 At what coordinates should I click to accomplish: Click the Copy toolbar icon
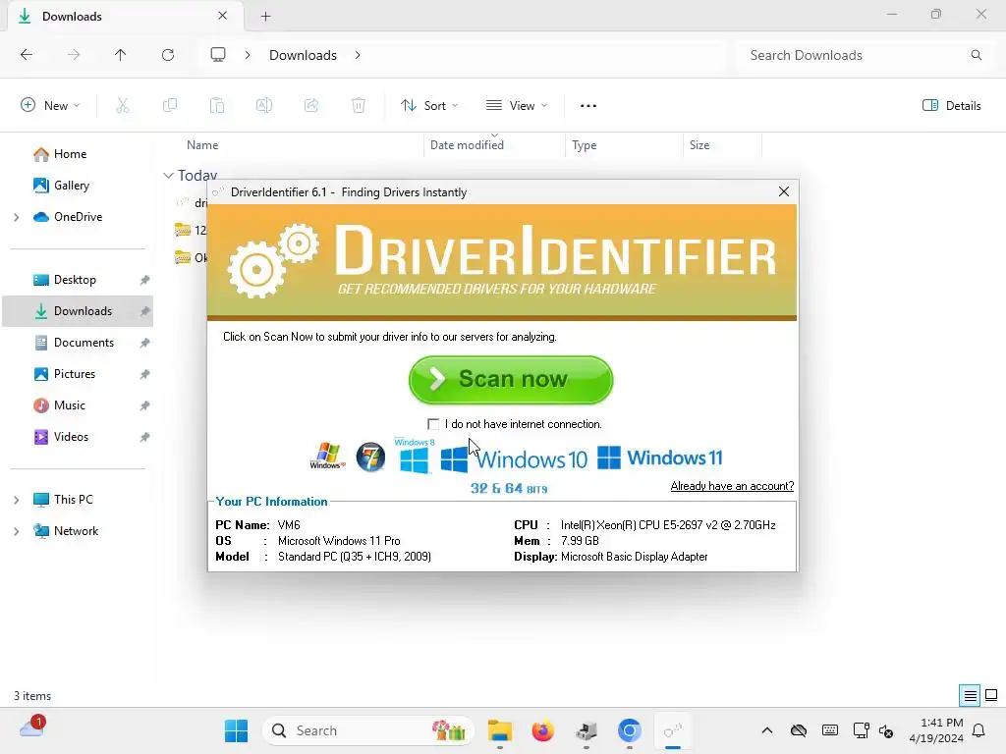pyautogui.click(x=170, y=106)
